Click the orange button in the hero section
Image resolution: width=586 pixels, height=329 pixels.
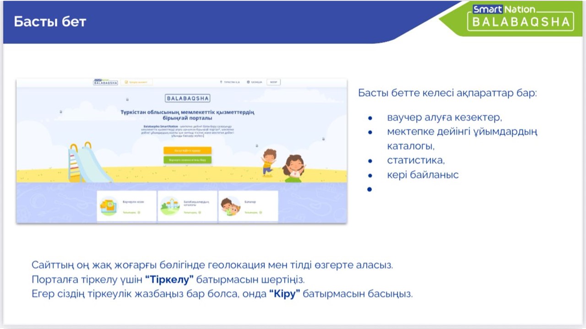(187, 150)
